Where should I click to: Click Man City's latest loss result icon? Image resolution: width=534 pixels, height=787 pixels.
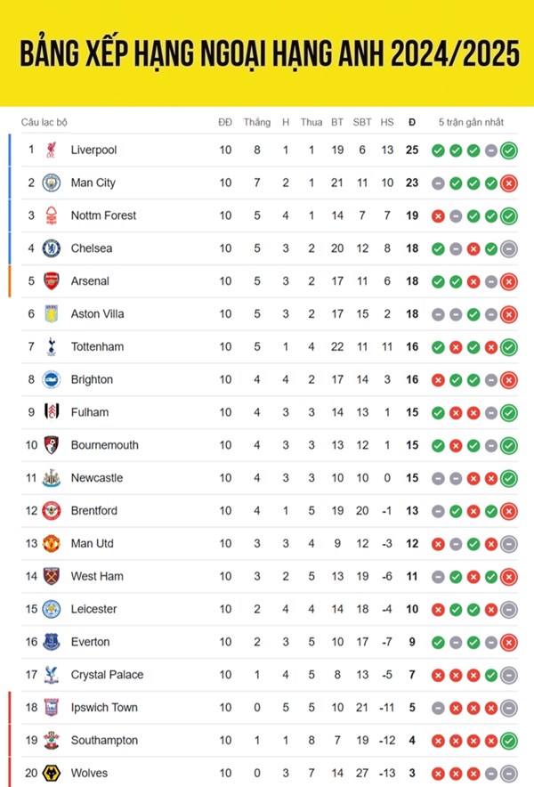tap(508, 183)
